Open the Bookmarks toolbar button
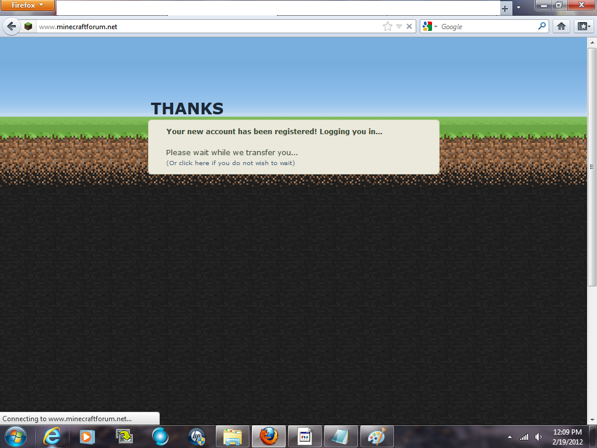Viewport: 597px width, 448px height. 584,26
